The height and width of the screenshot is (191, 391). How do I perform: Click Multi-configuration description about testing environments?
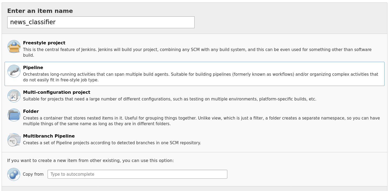pyautogui.click(x=170, y=99)
